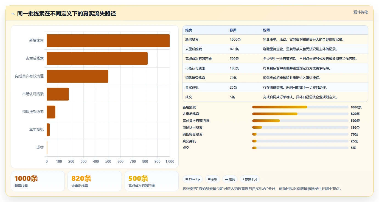This screenshot has height=202, width=379.
Task: Click the 完成首次有效沟通 progress bar showing 500条
Action: coord(300,121)
